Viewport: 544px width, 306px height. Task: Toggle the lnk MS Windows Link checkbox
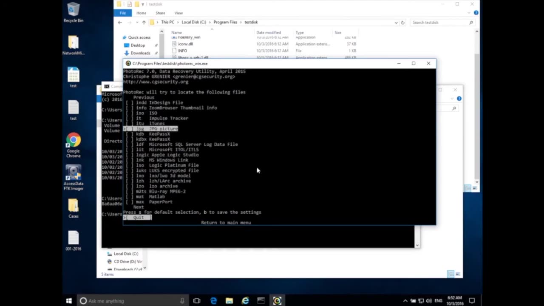[129, 160]
